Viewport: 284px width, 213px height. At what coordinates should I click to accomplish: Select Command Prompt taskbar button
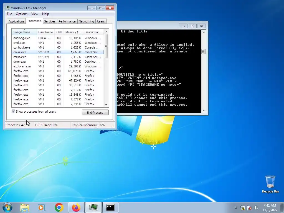pyautogui.click(x=110, y=207)
